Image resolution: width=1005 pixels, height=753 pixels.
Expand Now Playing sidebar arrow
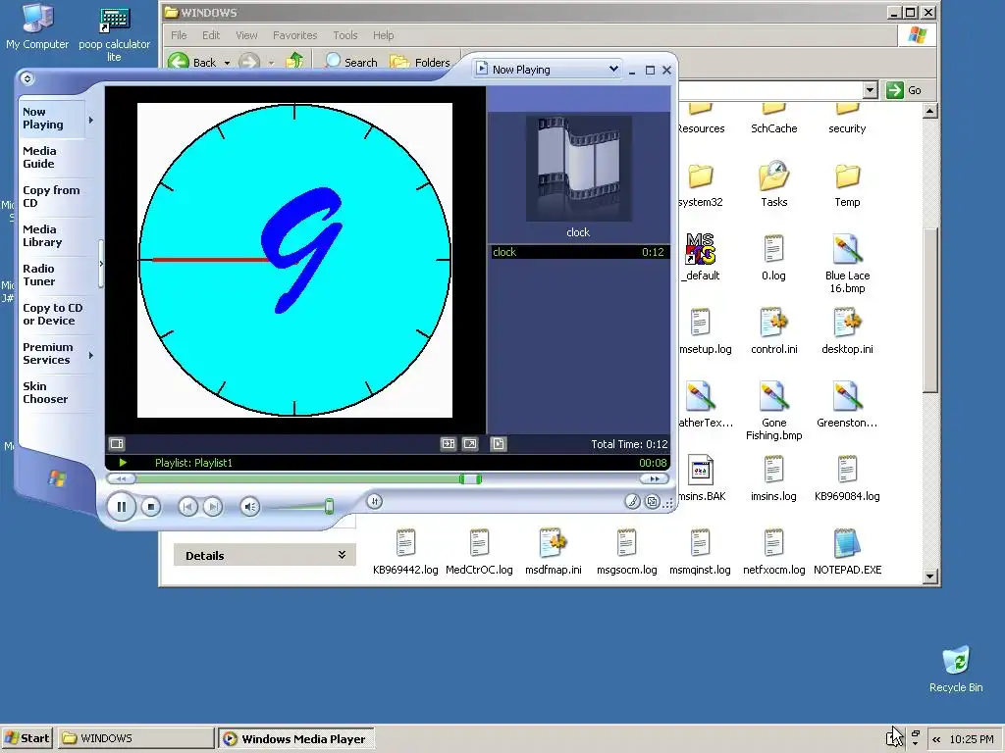click(91, 120)
